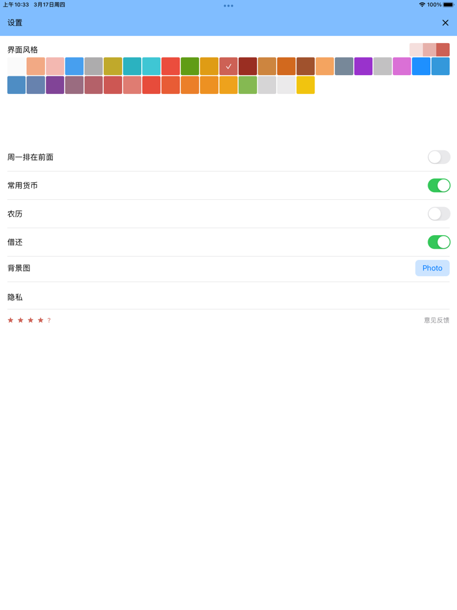
Task: Rate with the fourth red star
Action: 40,320
